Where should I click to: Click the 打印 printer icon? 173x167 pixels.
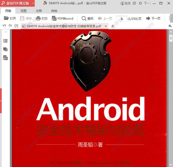38,18
